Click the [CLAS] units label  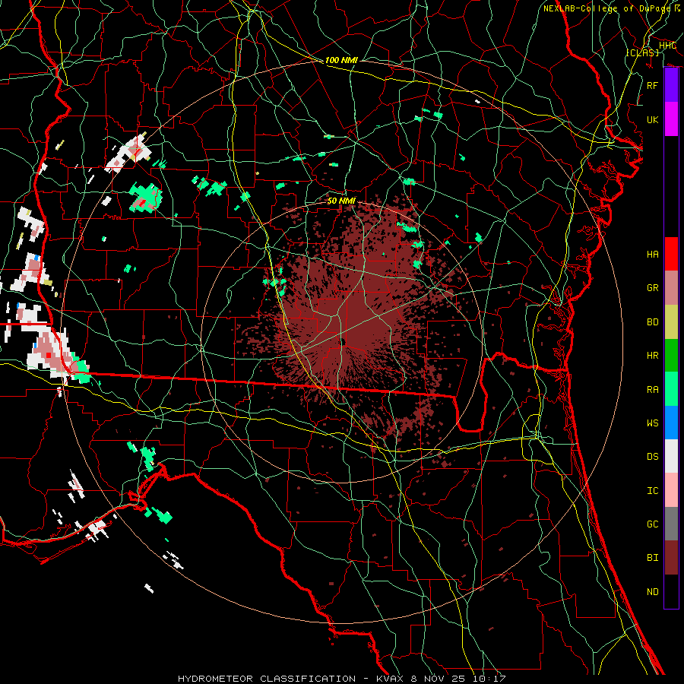click(642, 52)
